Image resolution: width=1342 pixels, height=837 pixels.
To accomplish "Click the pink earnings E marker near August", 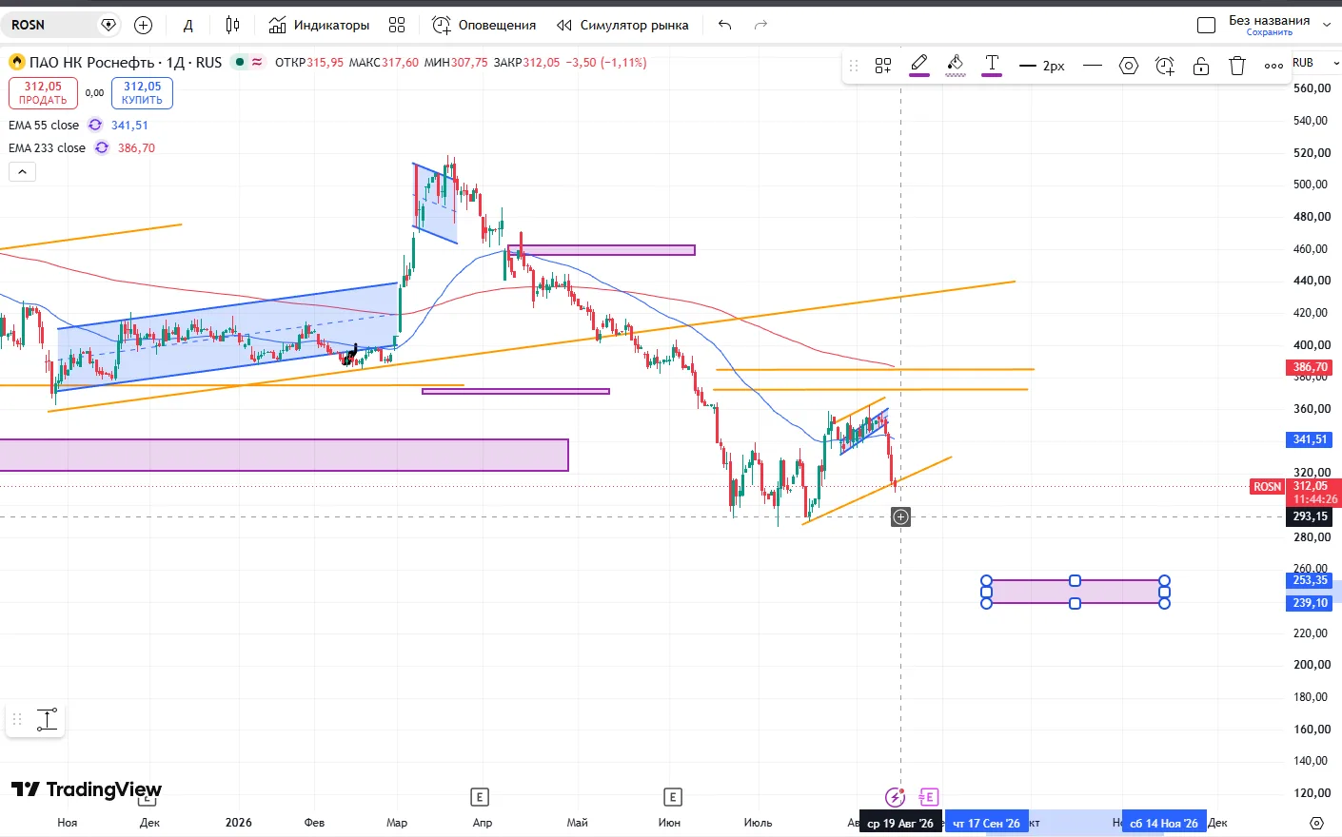I will (929, 797).
